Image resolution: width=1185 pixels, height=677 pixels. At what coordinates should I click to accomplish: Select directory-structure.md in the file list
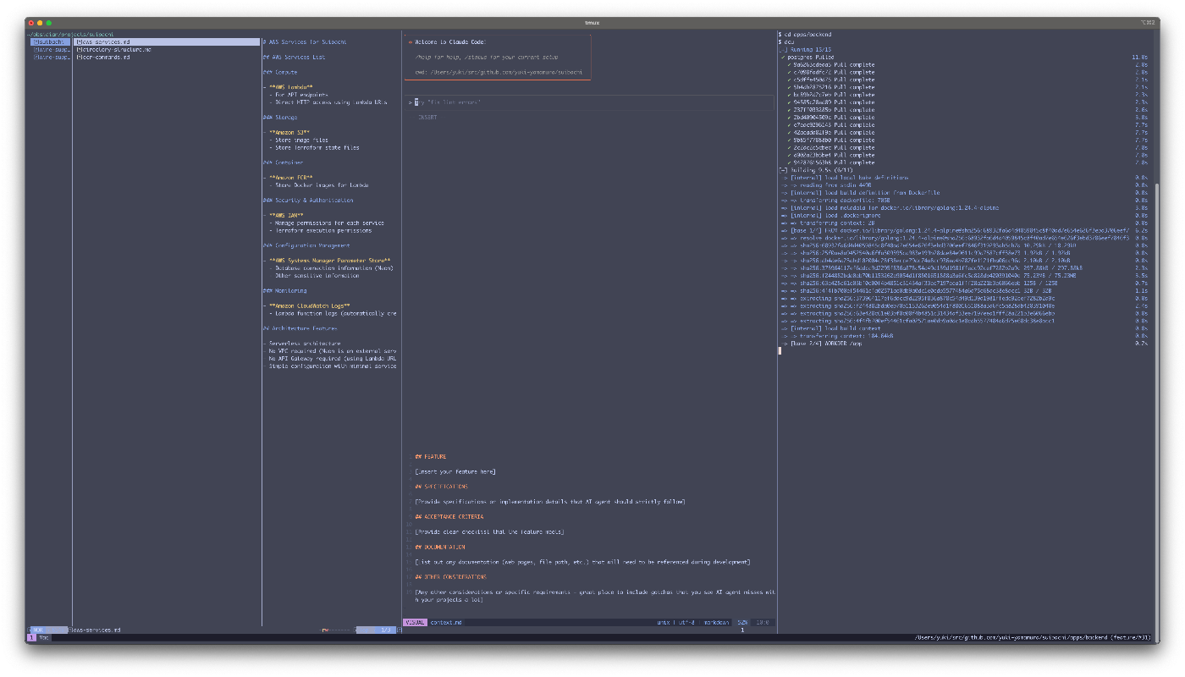(113, 49)
